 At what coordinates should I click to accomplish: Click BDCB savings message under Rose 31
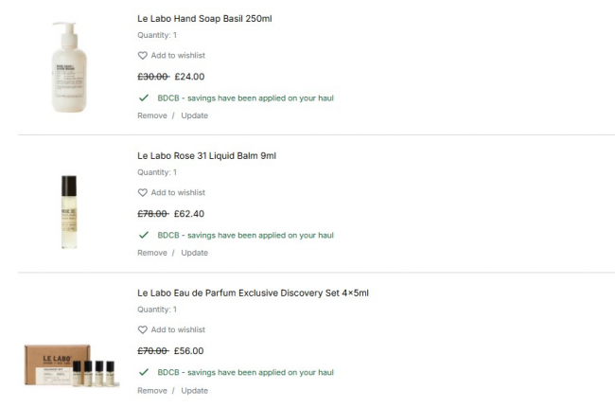(245, 235)
